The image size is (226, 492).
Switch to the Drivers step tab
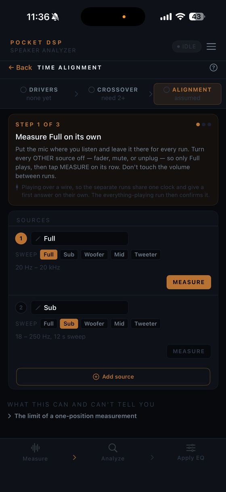(x=39, y=93)
